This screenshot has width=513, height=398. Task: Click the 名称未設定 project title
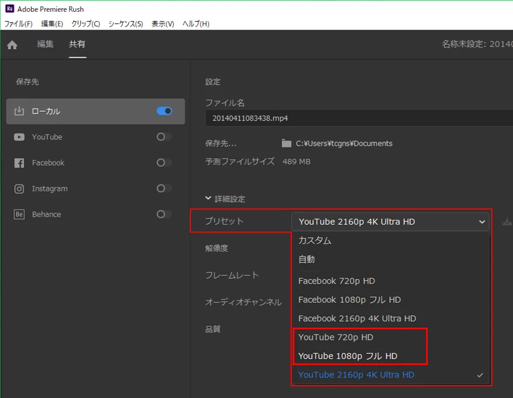point(477,44)
